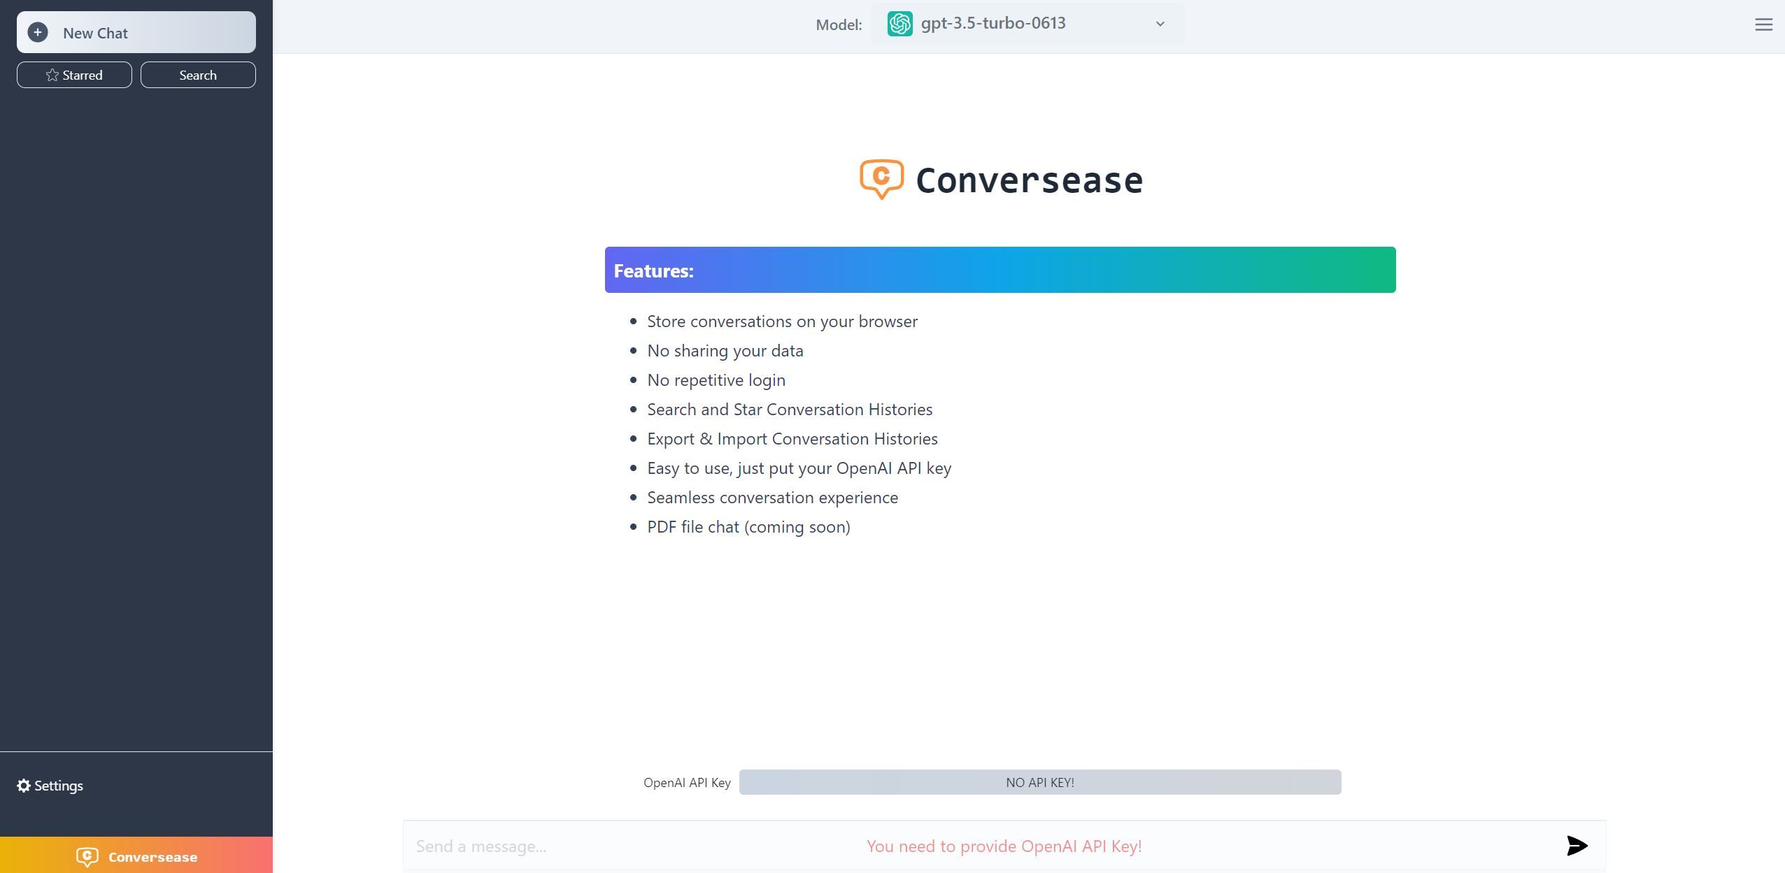Click the plus icon to start New Chat
Screen dimensions: 1785x873
(x=38, y=32)
